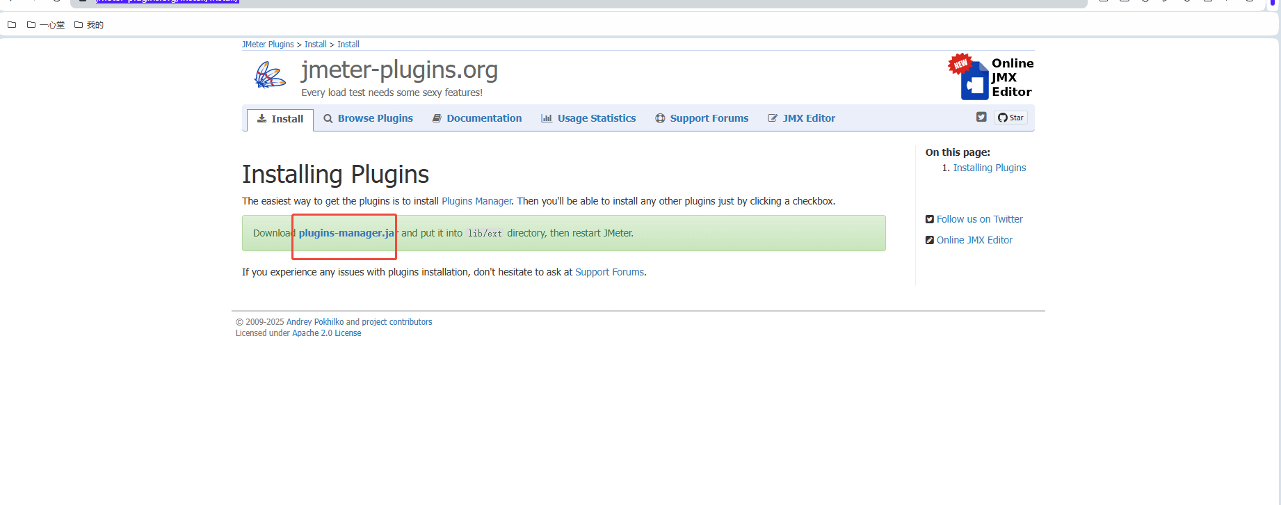Jump to Installing Plugins in page outline
This screenshot has height=505, width=1281.
point(989,168)
